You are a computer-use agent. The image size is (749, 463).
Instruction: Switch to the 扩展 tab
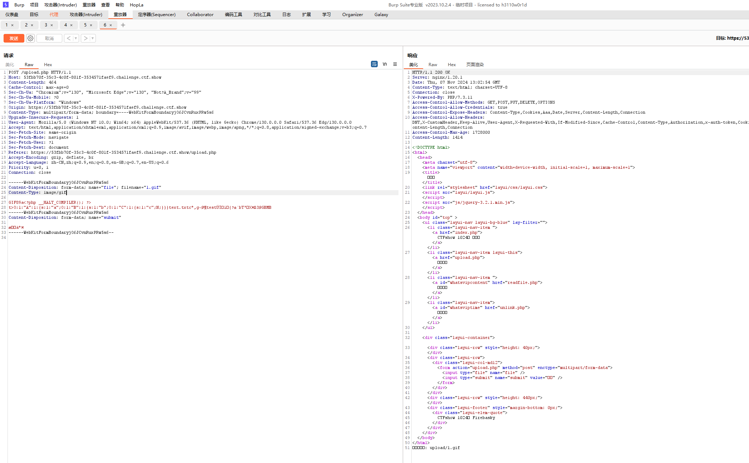(x=307, y=15)
